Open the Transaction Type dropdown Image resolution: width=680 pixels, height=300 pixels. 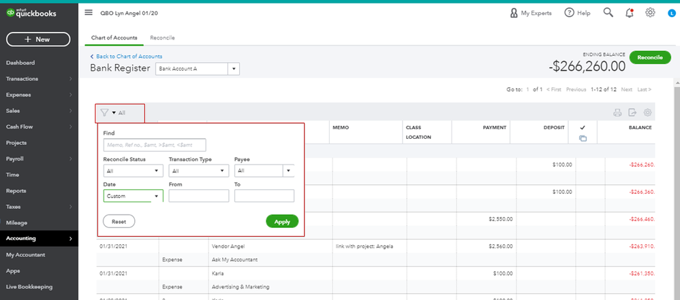click(199, 171)
